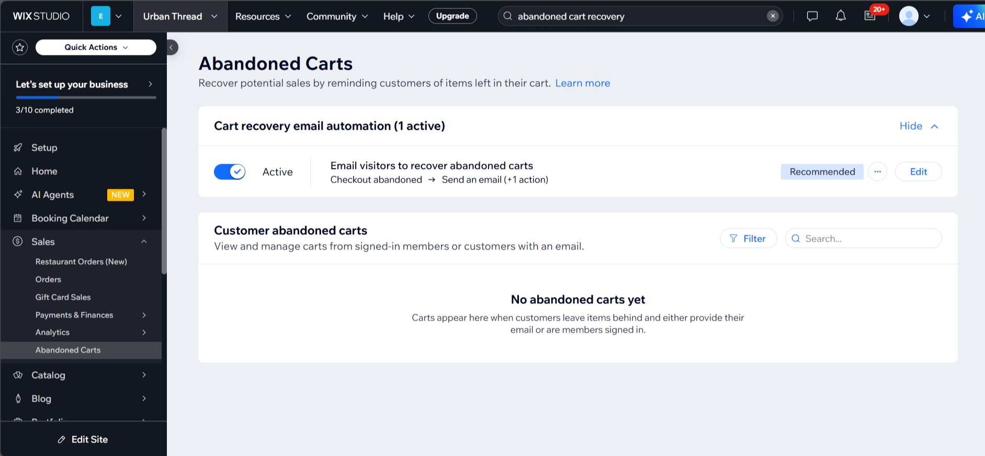The width and height of the screenshot is (985, 456).
Task: Click the sidebar scrollbar
Action: (x=164, y=201)
